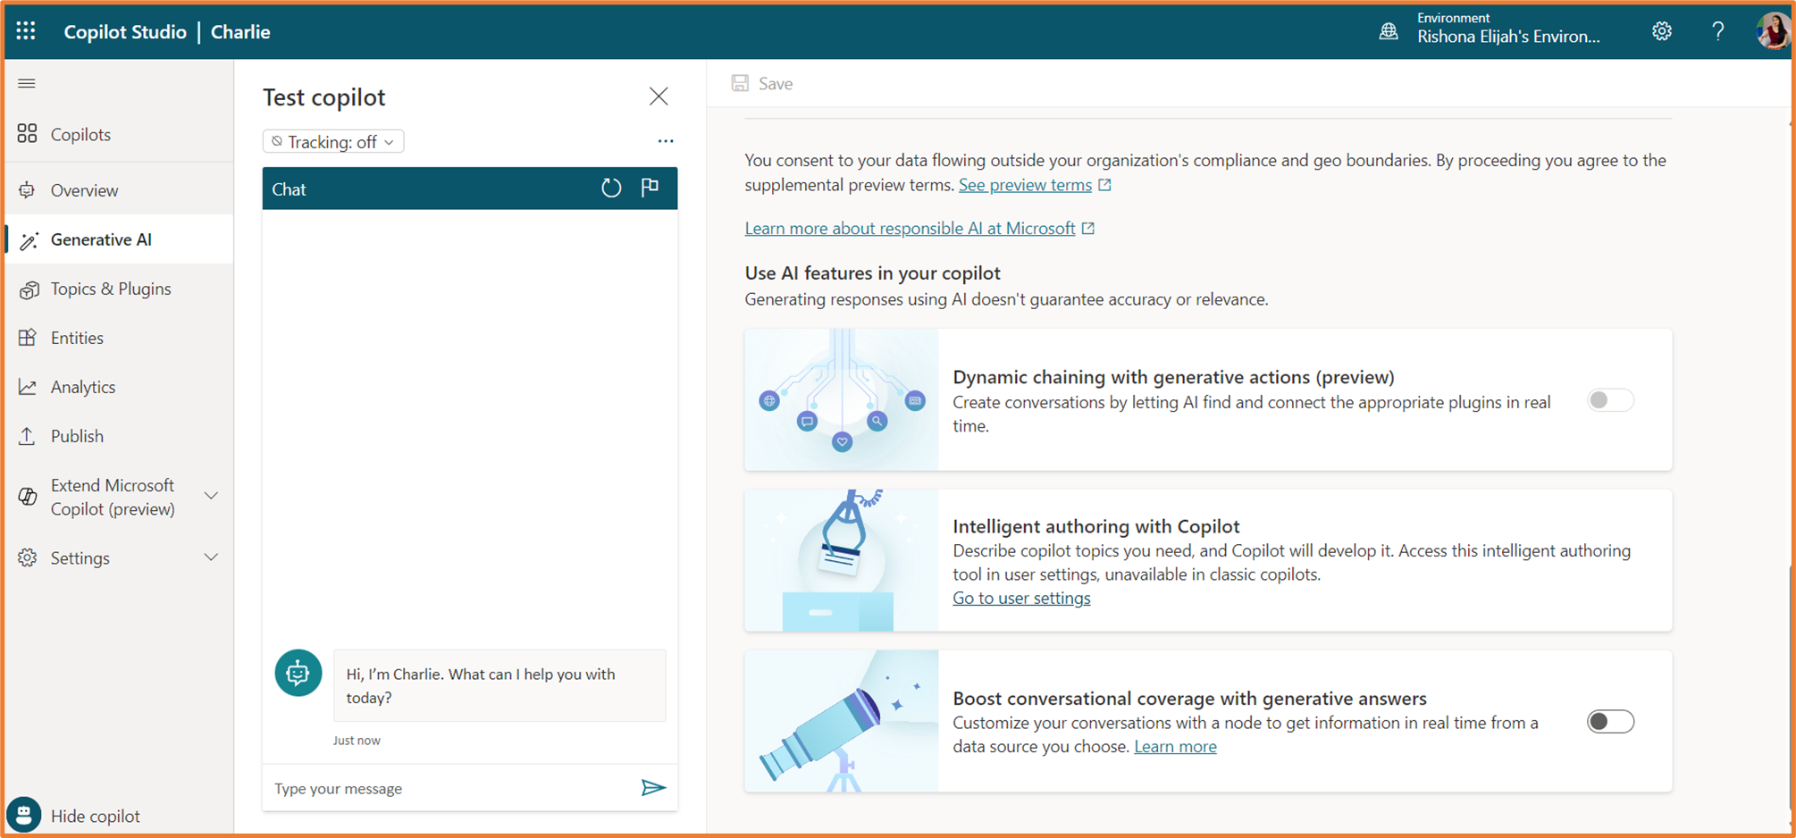
Task: Toggle Boost conversational coverage with generative answers
Action: pyautogui.click(x=1609, y=721)
